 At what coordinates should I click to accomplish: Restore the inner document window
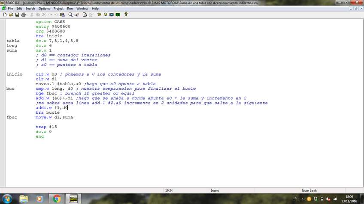click(x=356, y=9)
